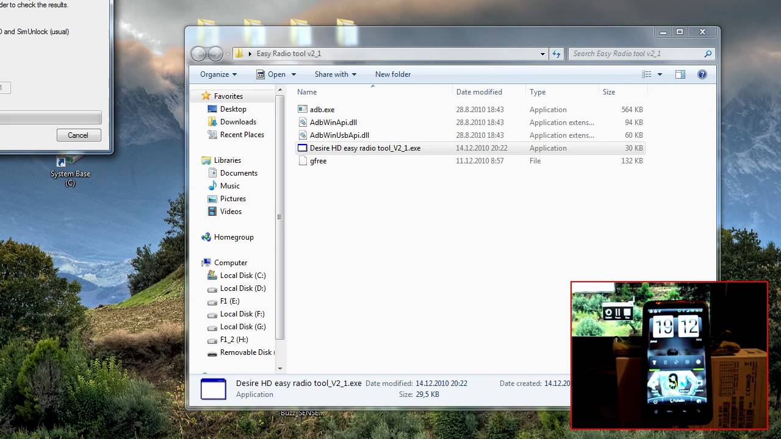This screenshot has height=439, width=781.
Task: Click the Easy Radio tool v2_1 breadcrumb
Action: click(289, 54)
